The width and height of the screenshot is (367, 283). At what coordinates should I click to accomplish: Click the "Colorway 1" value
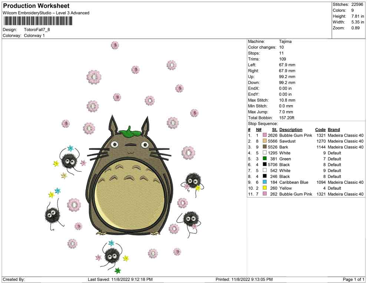point(34,36)
